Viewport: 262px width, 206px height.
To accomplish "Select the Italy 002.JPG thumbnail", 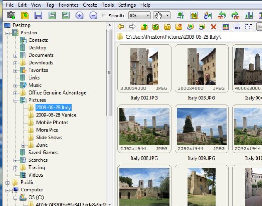I will [144, 68].
